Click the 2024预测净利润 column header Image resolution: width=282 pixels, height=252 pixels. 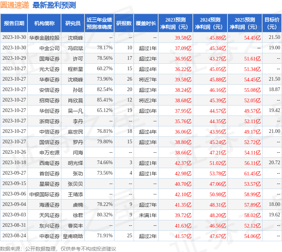[x=210, y=23]
